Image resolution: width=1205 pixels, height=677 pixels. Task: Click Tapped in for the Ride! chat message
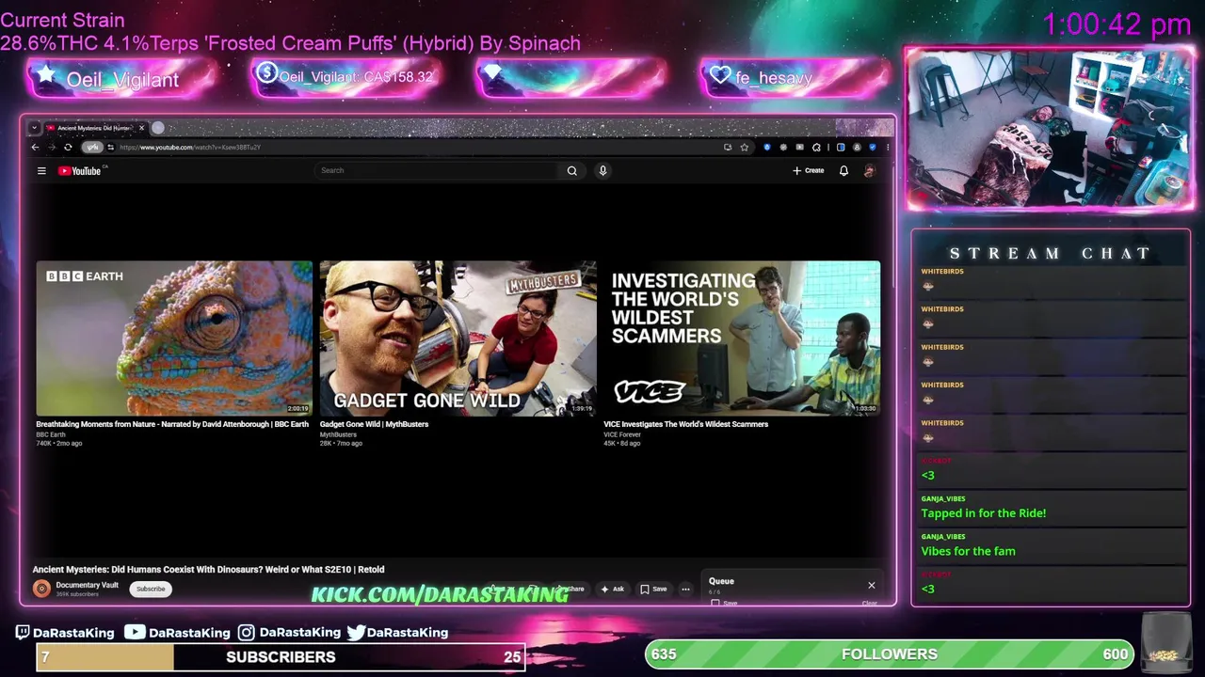click(x=984, y=513)
